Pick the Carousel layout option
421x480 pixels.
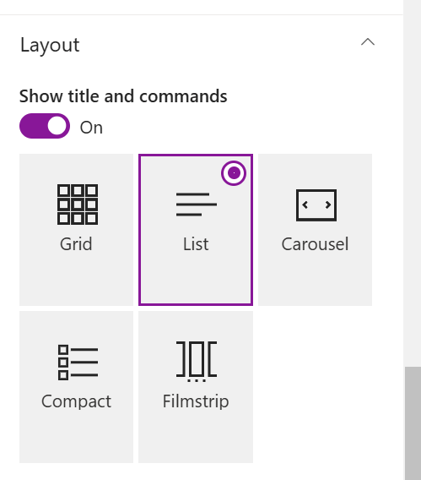pyautogui.click(x=315, y=230)
